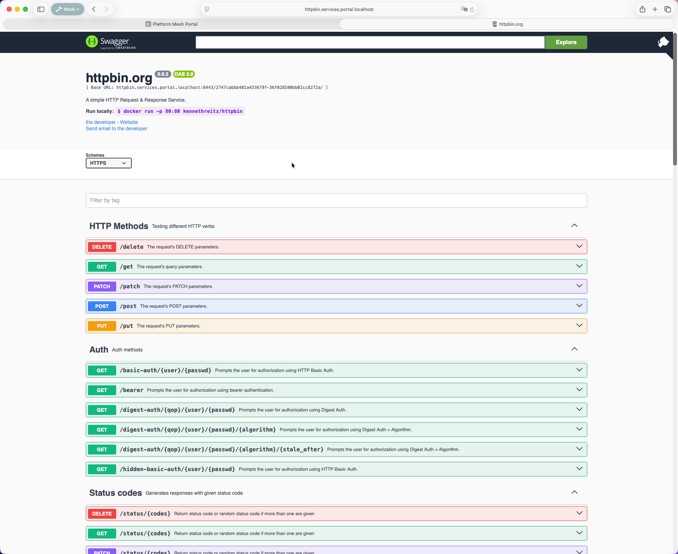
Task: Expand the PATCH /patch operation chevron
Action: click(x=579, y=286)
